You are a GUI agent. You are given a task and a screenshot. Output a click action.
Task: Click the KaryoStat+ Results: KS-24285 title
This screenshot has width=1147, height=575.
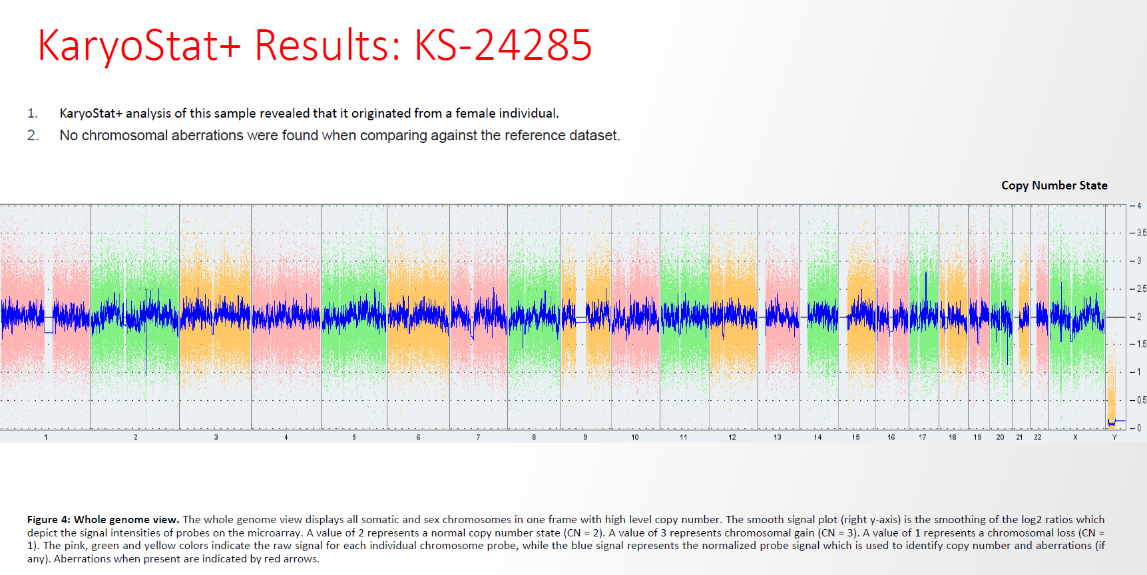[314, 46]
